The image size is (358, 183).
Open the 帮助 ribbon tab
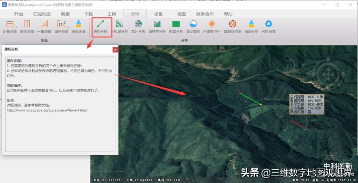(228, 14)
